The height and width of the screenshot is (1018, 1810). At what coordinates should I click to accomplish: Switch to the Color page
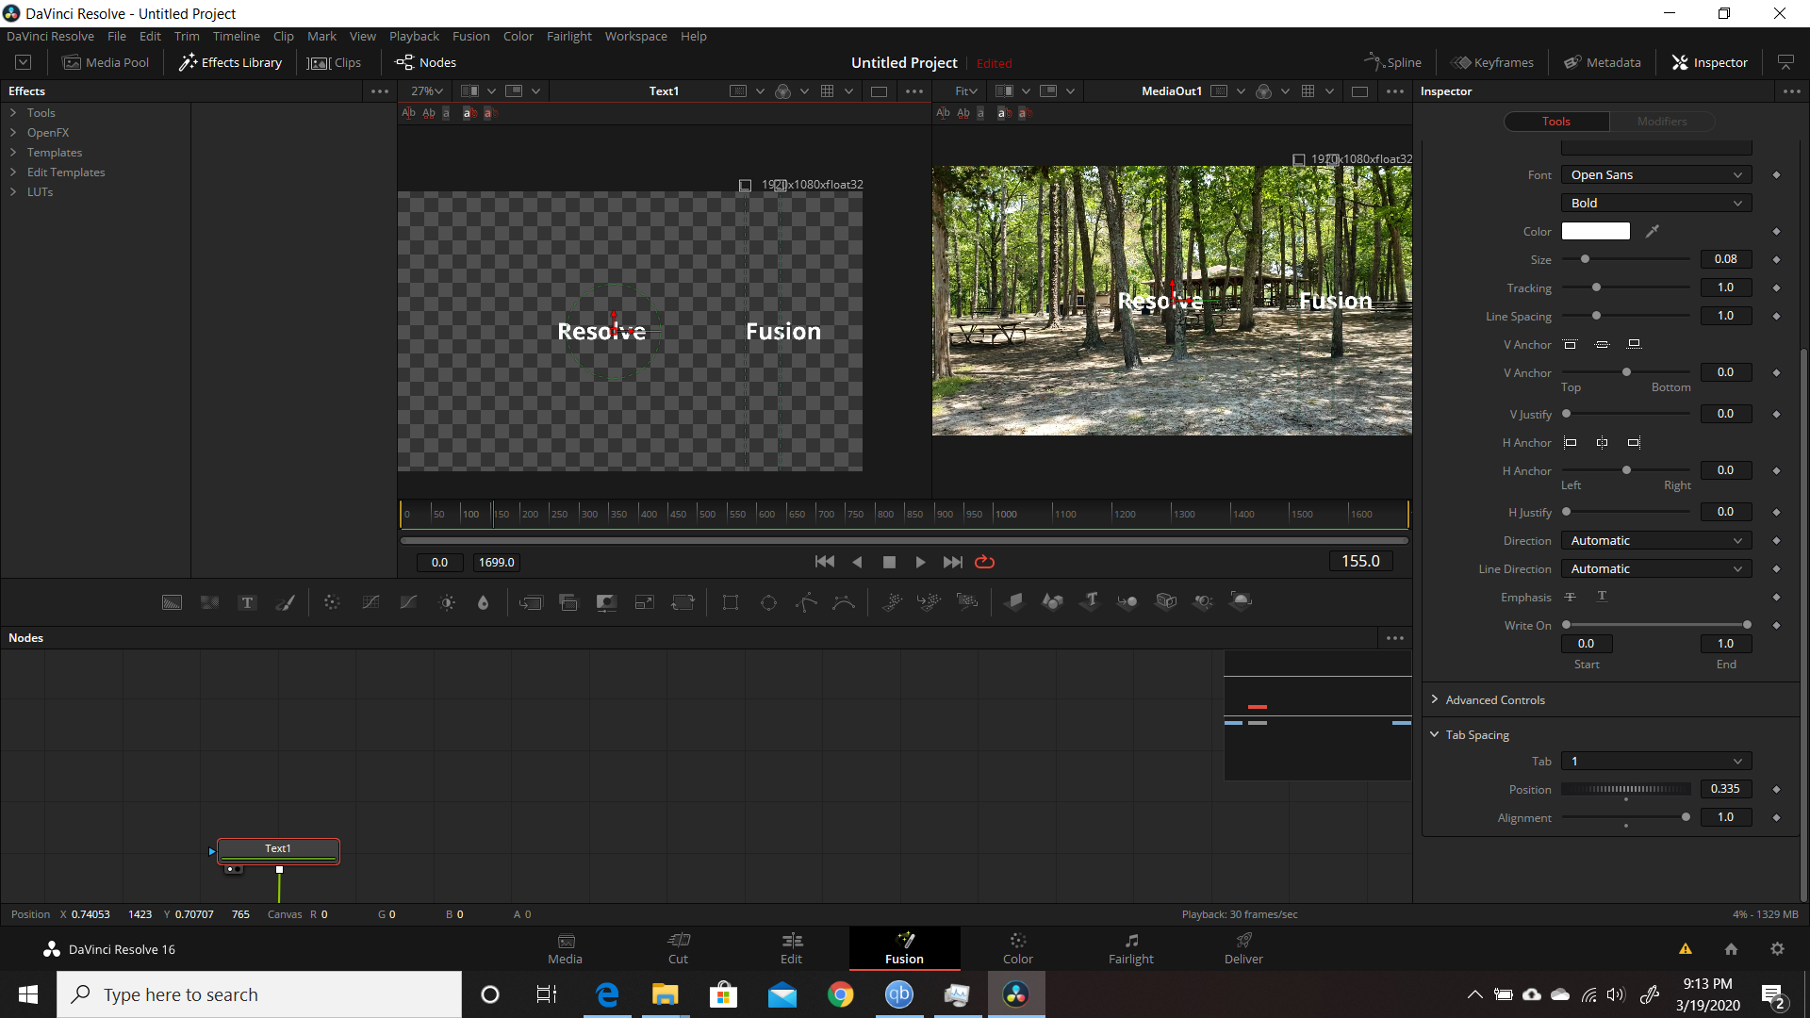pos(1017,948)
